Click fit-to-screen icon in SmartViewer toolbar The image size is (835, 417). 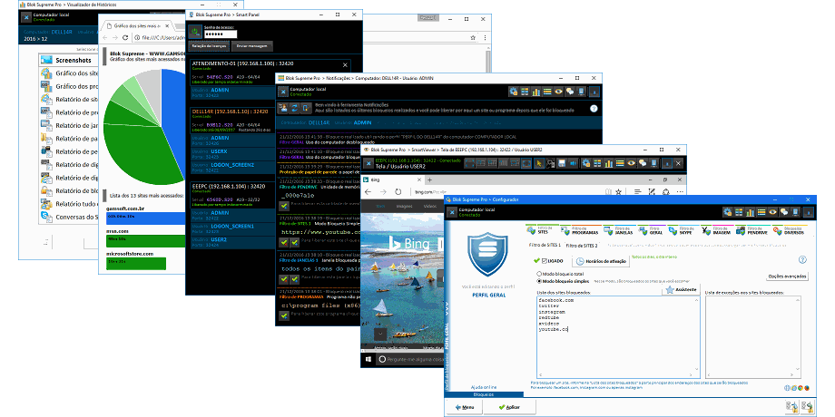(526, 163)
